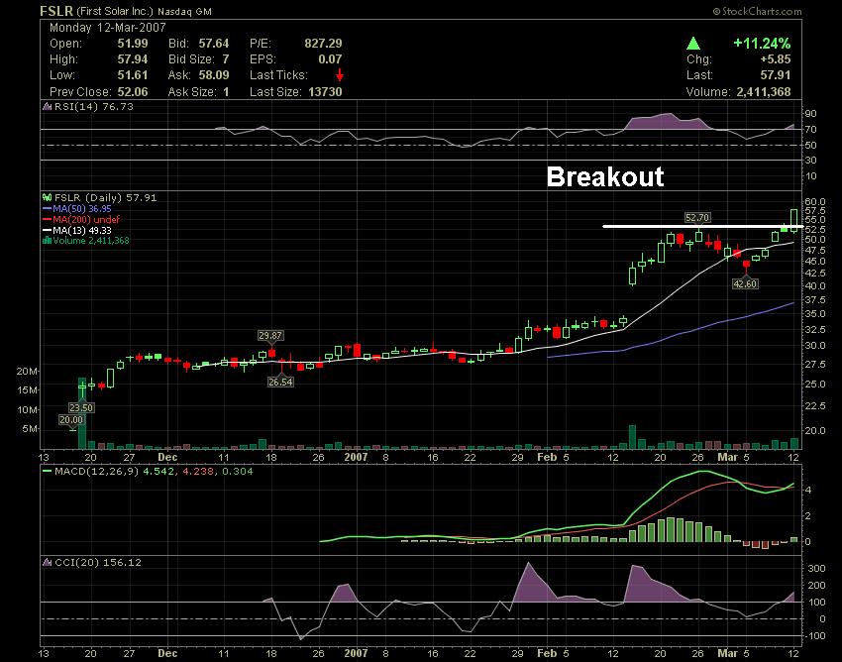Click the Prev Close value 52.06
842x662 pixels.
coord(133,92)
